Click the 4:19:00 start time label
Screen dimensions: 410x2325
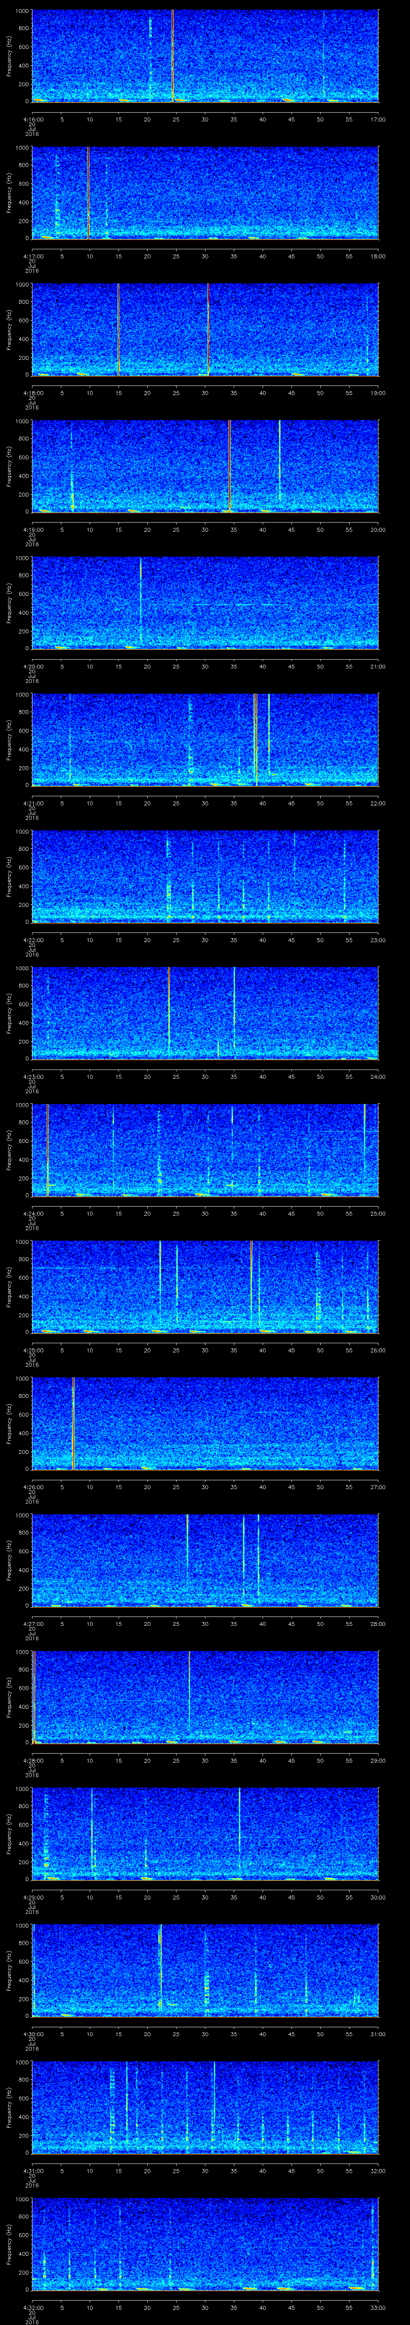(32, 530)
